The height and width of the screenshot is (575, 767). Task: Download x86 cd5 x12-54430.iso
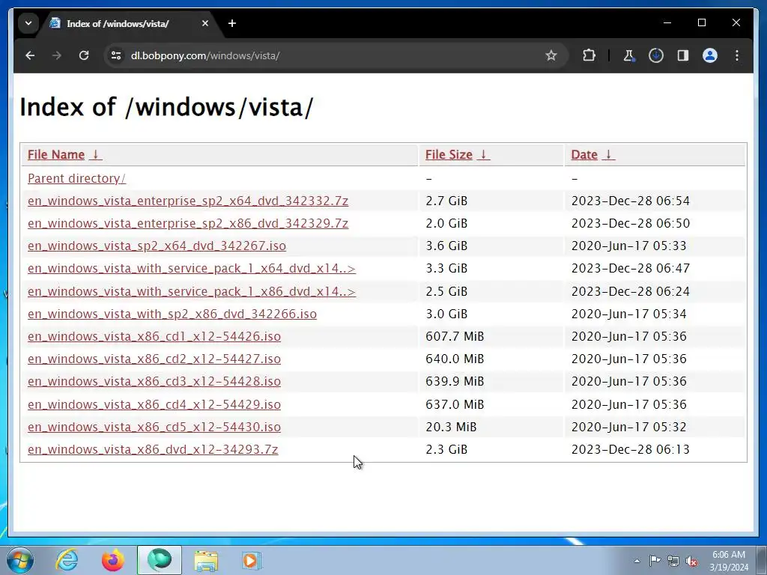click(x=154, y=427)
